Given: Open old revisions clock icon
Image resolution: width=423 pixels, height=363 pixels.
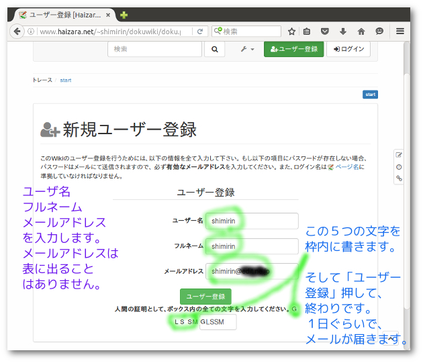Looking at the screenshot, I should coord(399,166).
